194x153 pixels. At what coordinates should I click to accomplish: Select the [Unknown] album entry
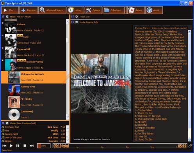tap(34, 114)
